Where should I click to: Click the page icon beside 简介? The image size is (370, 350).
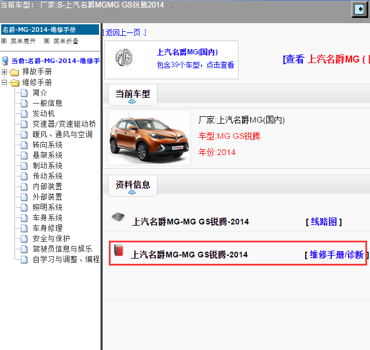click(24, 93)
